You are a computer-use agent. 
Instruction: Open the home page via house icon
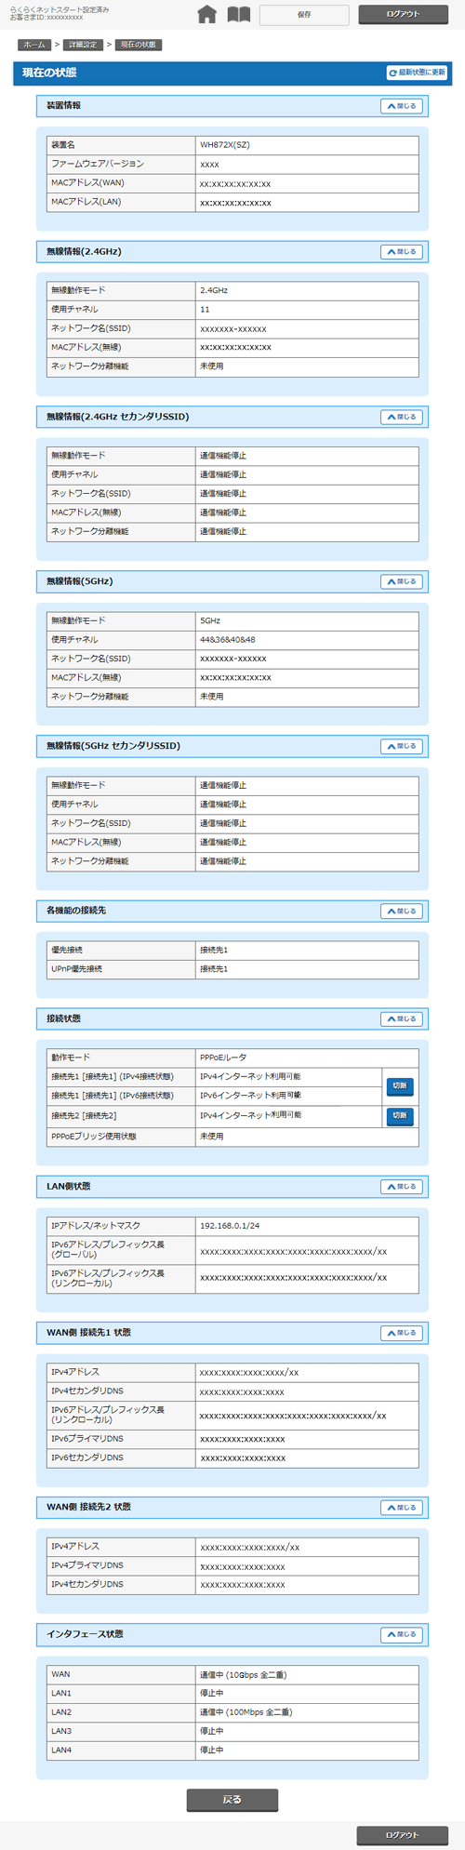207,14
